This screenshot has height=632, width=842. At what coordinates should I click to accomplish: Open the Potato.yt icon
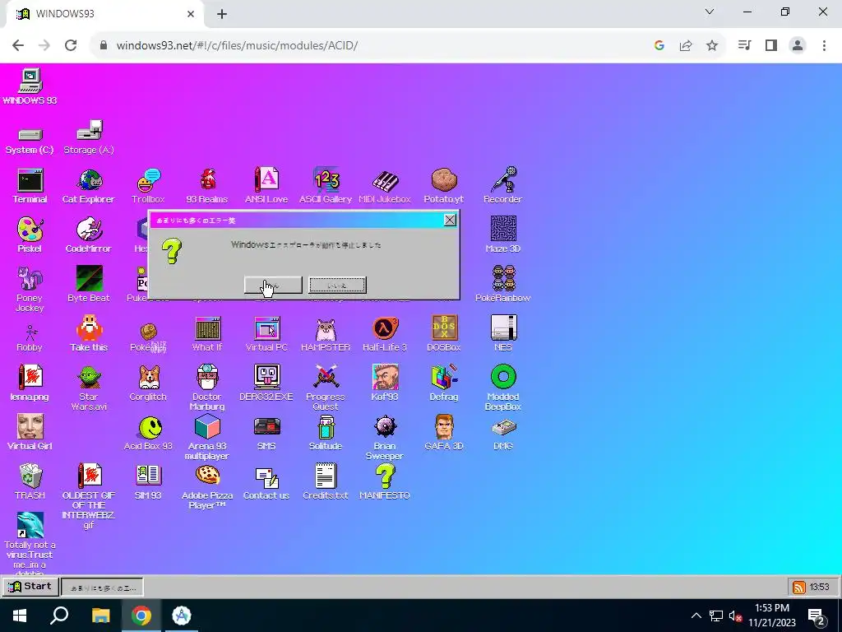pyautogui.click(x=443, y=186)
